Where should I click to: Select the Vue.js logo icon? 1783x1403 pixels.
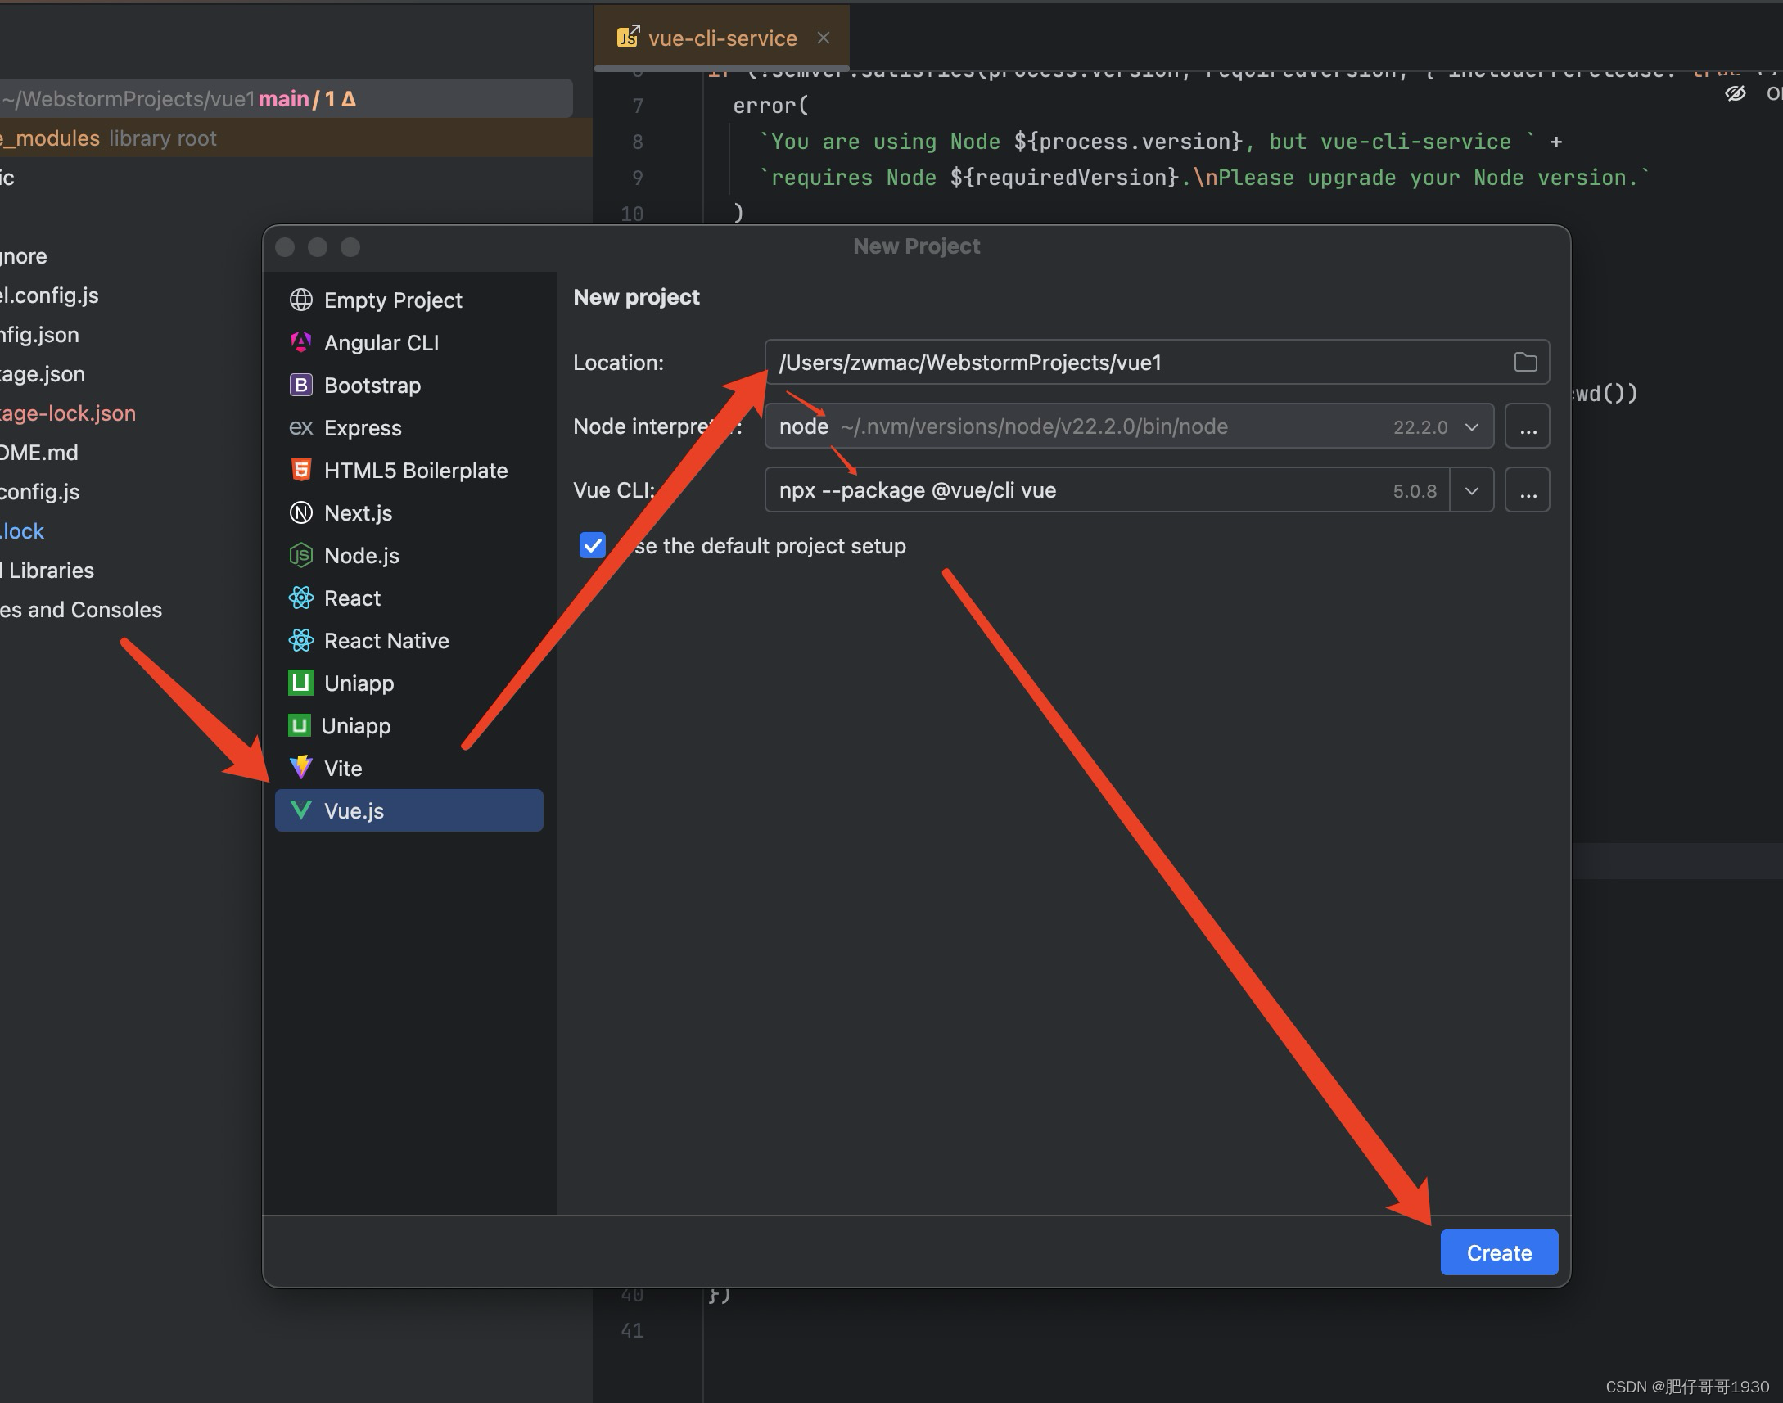[x=300, y=810]
